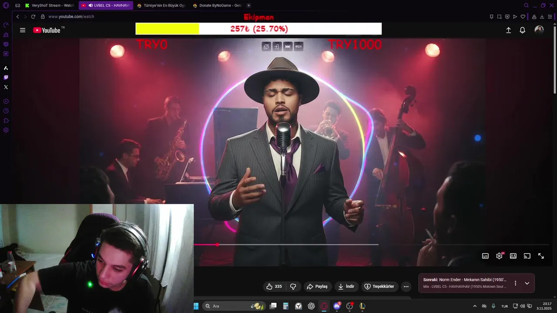Open ChatGPT icon on the taskbar
The height and width of the screenshot is (313, 557).
click(x=311, y=306)
